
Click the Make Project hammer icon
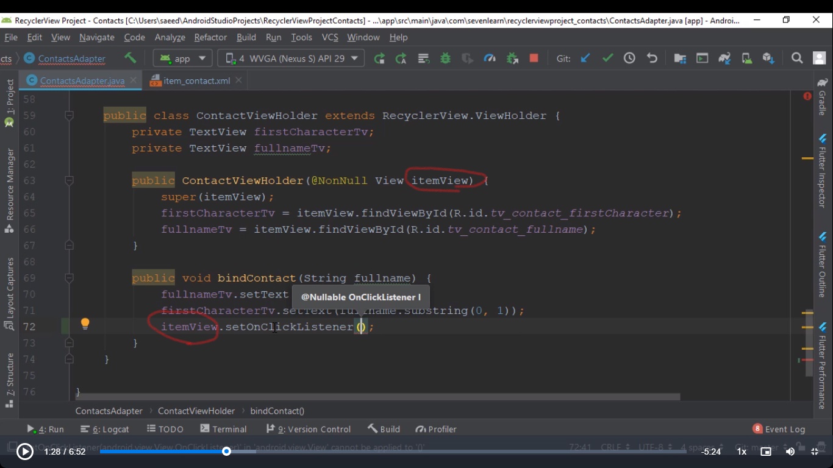click(130, 58)
